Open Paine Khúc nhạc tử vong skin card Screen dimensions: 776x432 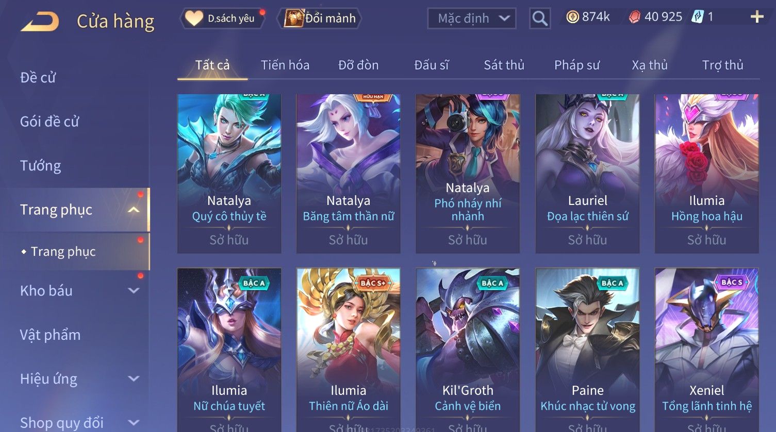click(x=587, y=350)
